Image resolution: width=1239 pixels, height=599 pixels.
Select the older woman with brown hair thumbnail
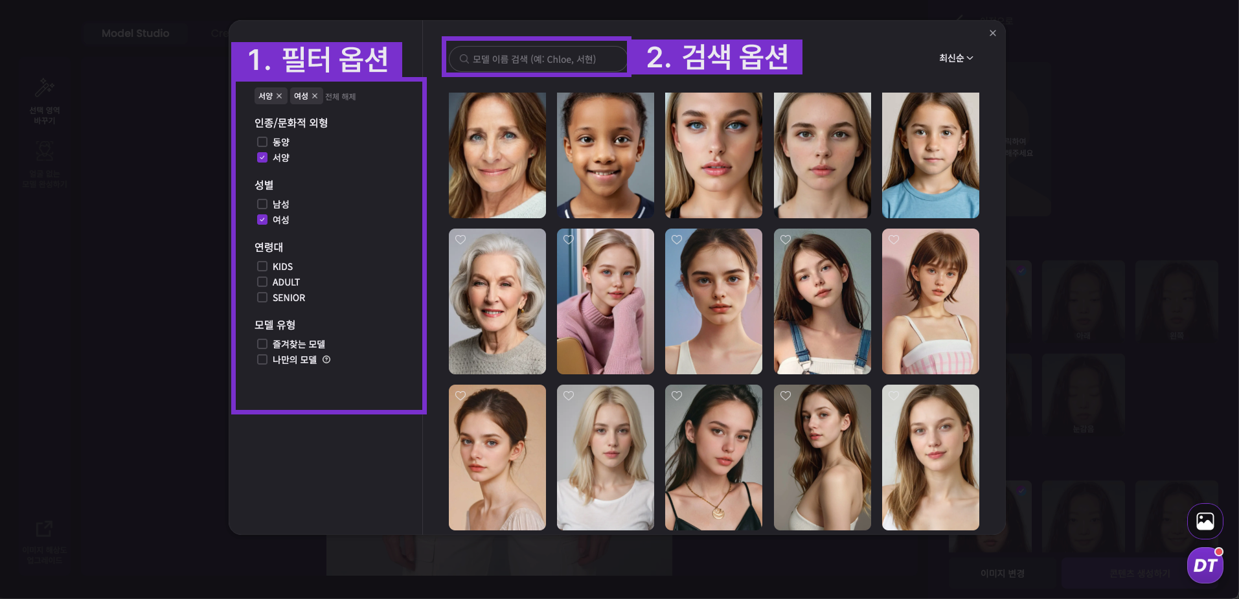[x=497, y=155]
